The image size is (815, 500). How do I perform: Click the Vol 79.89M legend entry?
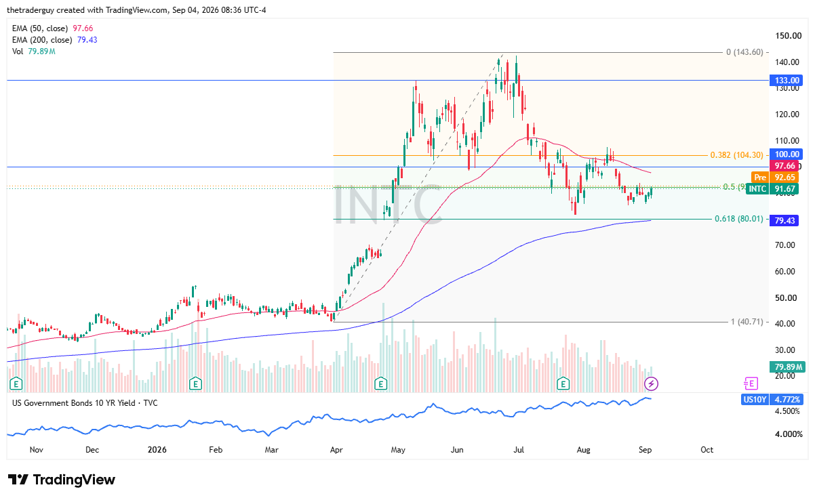33,51
